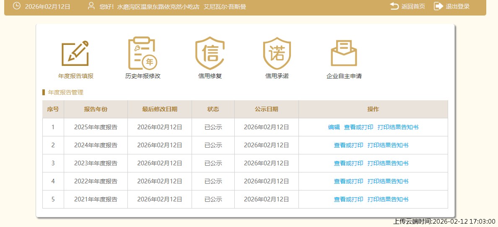Open 查看或打印 for the 2022 report
This screenshot has height=227, width=498.
click(348, 181)
